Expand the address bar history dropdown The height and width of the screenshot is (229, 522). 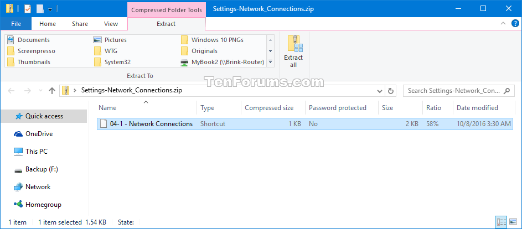pyautogui.click(x=380, y=91)
